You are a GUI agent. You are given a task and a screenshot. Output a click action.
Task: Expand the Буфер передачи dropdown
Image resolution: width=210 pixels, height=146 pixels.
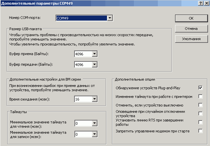click(x=94, y=64)
